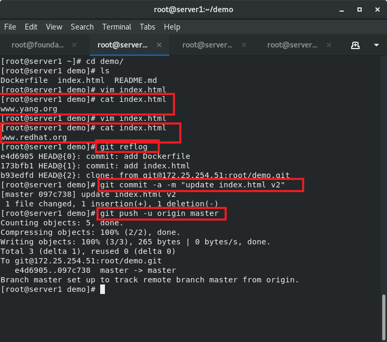Close the fourth terminal tab
The image size is (387, 342).
coord(329,45)
